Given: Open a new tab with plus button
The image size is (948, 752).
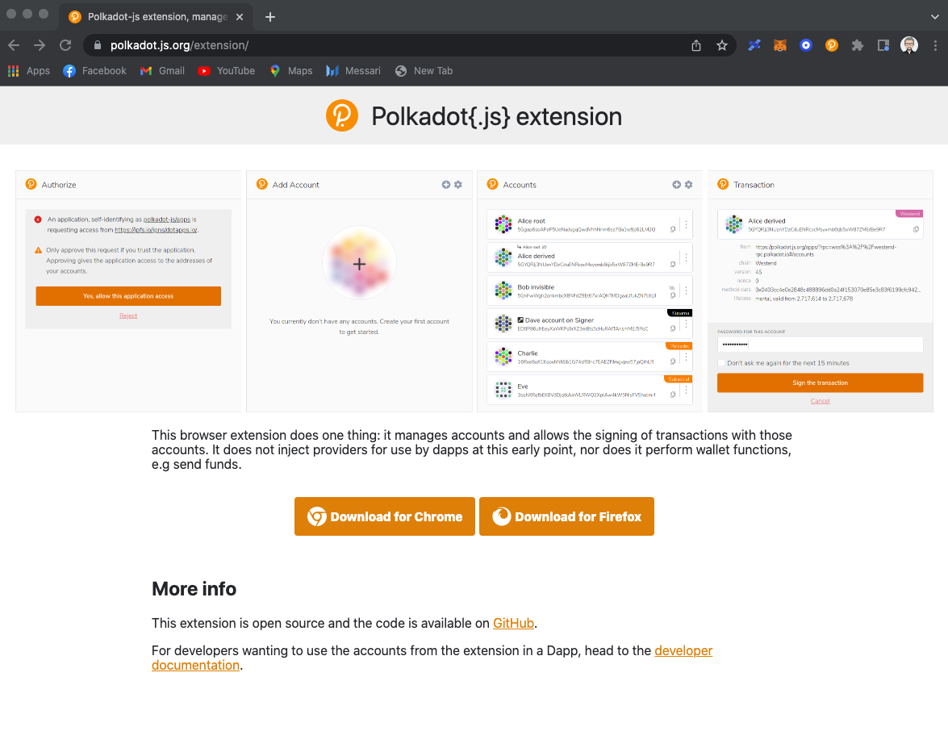Looking at the screenshot, I should pyautogui.click(x=270, y=16).
